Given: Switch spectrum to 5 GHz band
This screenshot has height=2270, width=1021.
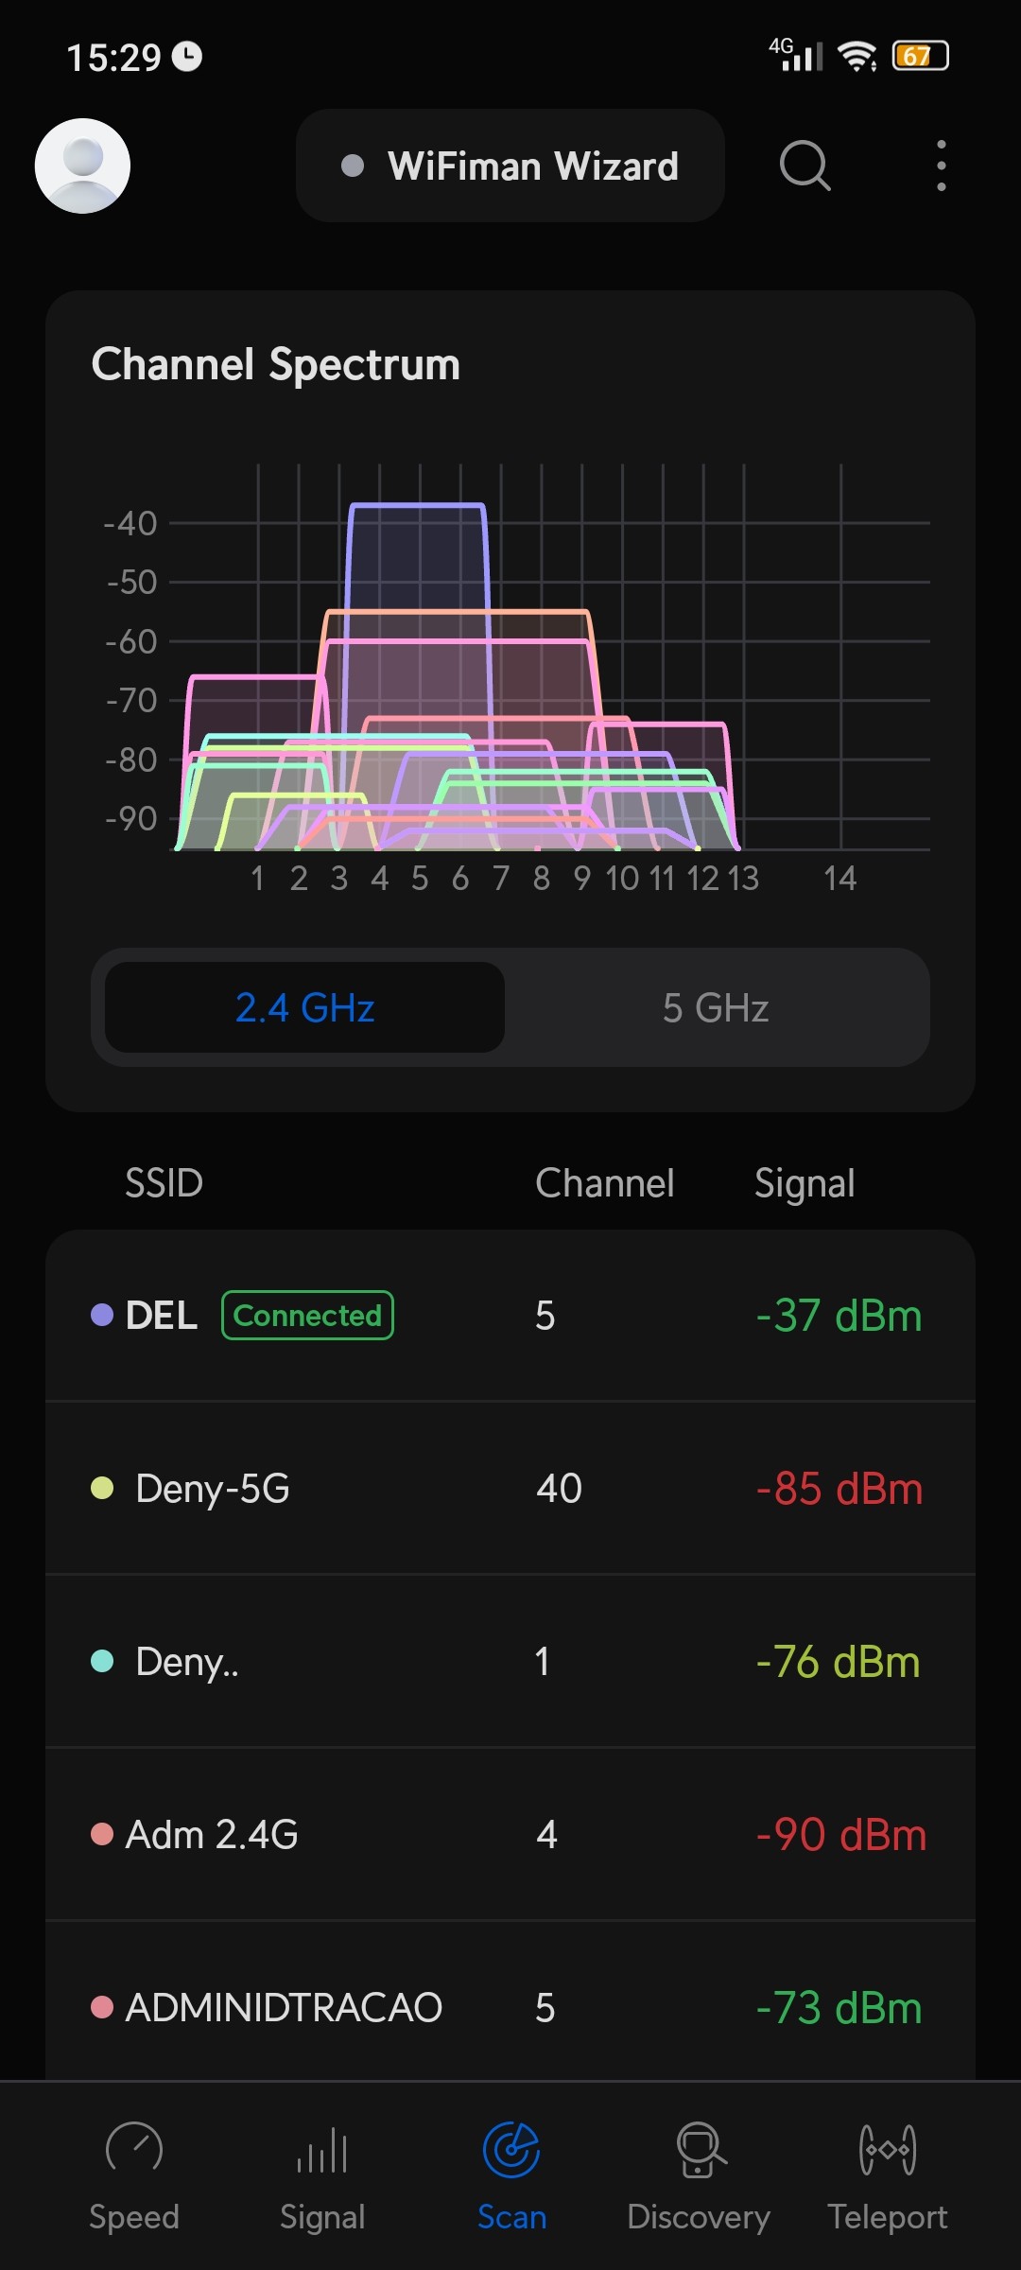Looking at the screenshot, I should (x=716, y=1007).
